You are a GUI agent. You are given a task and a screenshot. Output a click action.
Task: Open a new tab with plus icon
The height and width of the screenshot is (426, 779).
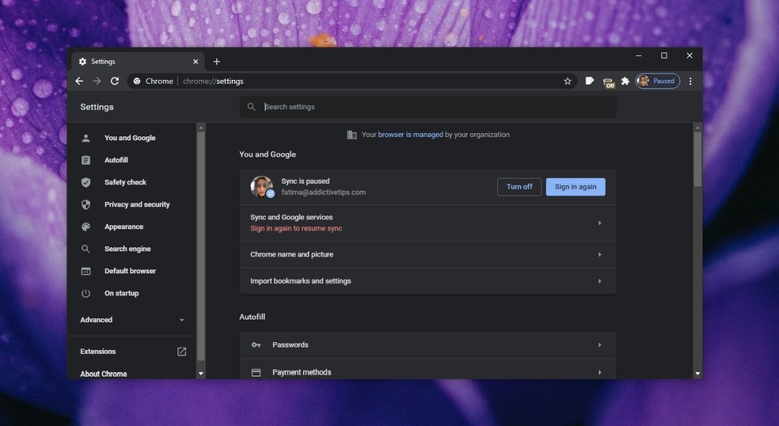pyautogui.click(x=217, y=62)
